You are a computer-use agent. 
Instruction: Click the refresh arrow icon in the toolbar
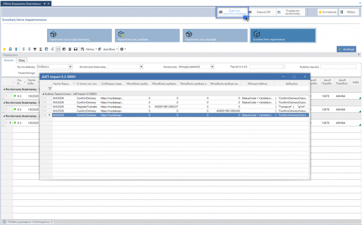52,49
